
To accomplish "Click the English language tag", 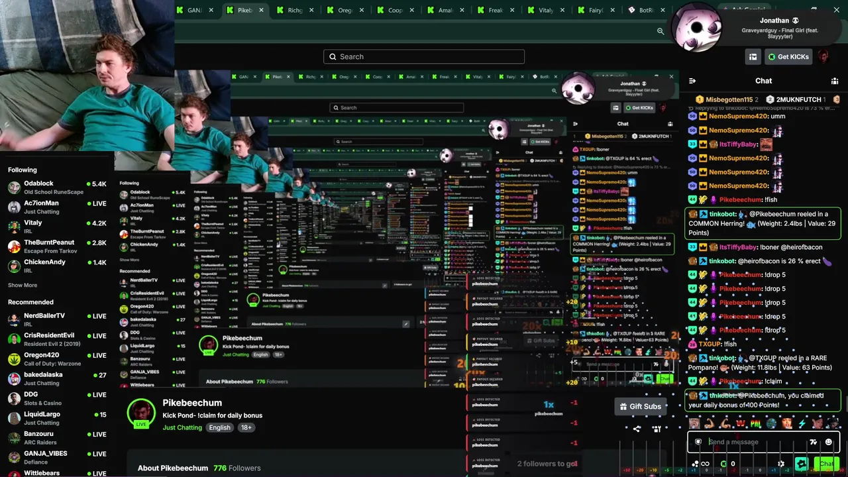I will [x=220, y=428].
